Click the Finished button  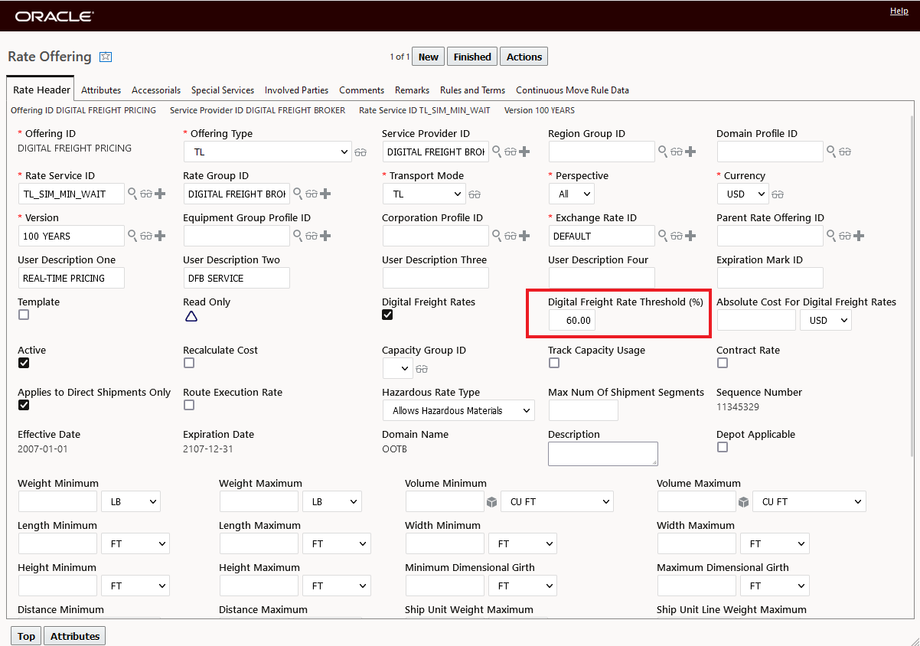click(472, 57)
